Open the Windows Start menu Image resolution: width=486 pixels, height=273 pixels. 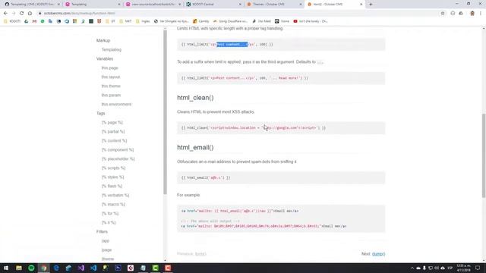tap(6, 268)
